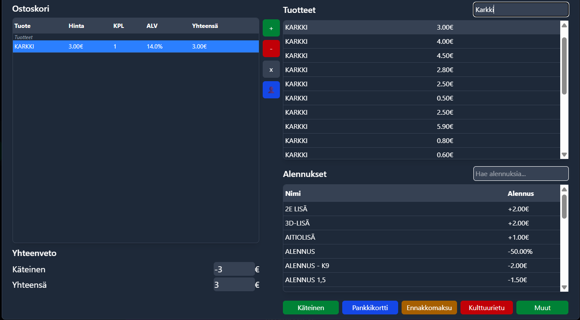Screen dimensions: 580x320
Task: Select the KARKKI row in Ostoskori
Action: click(135, 46)
